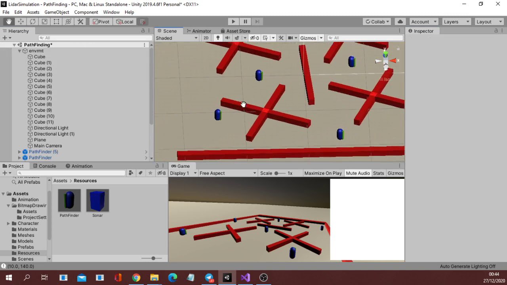This screenshot has width=507, height=285.
Task: Switch to the Asset Store tab
Action: (235, 31)
